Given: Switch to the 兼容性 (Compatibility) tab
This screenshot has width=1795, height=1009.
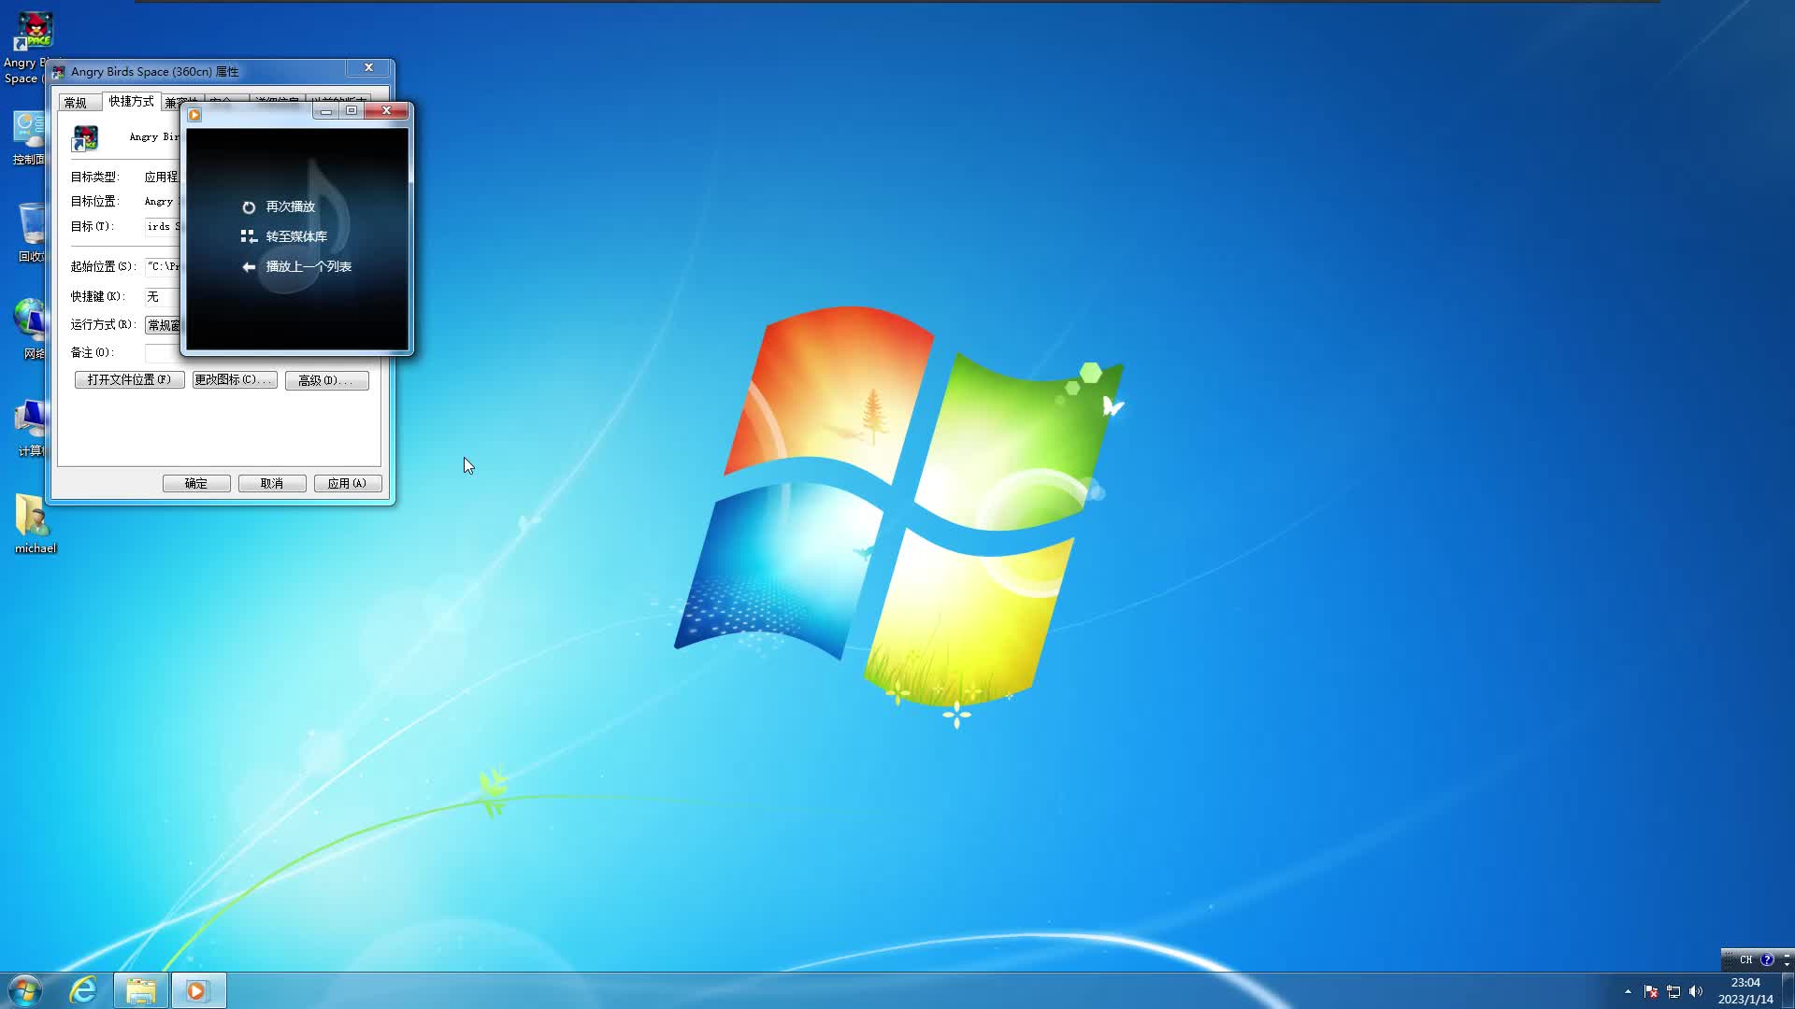Looking at the screenshot, I should pos(179,102).
